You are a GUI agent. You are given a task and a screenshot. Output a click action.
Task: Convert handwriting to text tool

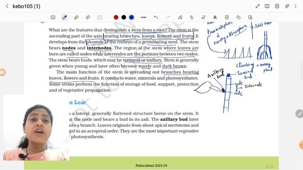coord(203,17)
